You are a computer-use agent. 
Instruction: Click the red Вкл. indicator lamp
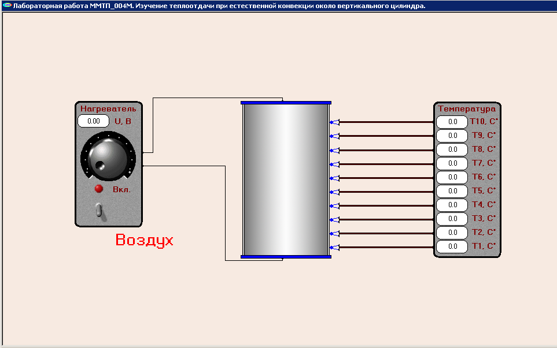(99, 189)
